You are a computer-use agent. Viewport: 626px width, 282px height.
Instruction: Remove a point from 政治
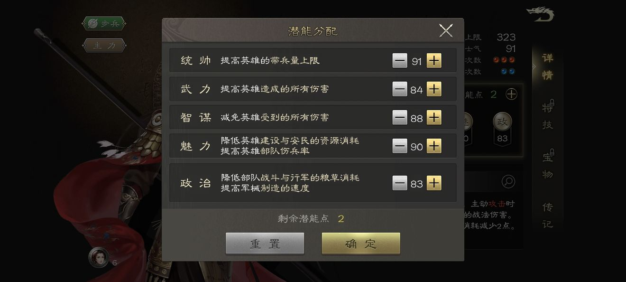pyautogui.click(x=400, y=183)
